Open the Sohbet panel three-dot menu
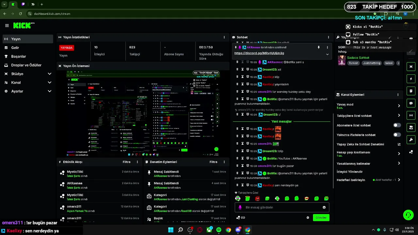Image resolution: width=418 pixels, height=235 pixels. 328,37
